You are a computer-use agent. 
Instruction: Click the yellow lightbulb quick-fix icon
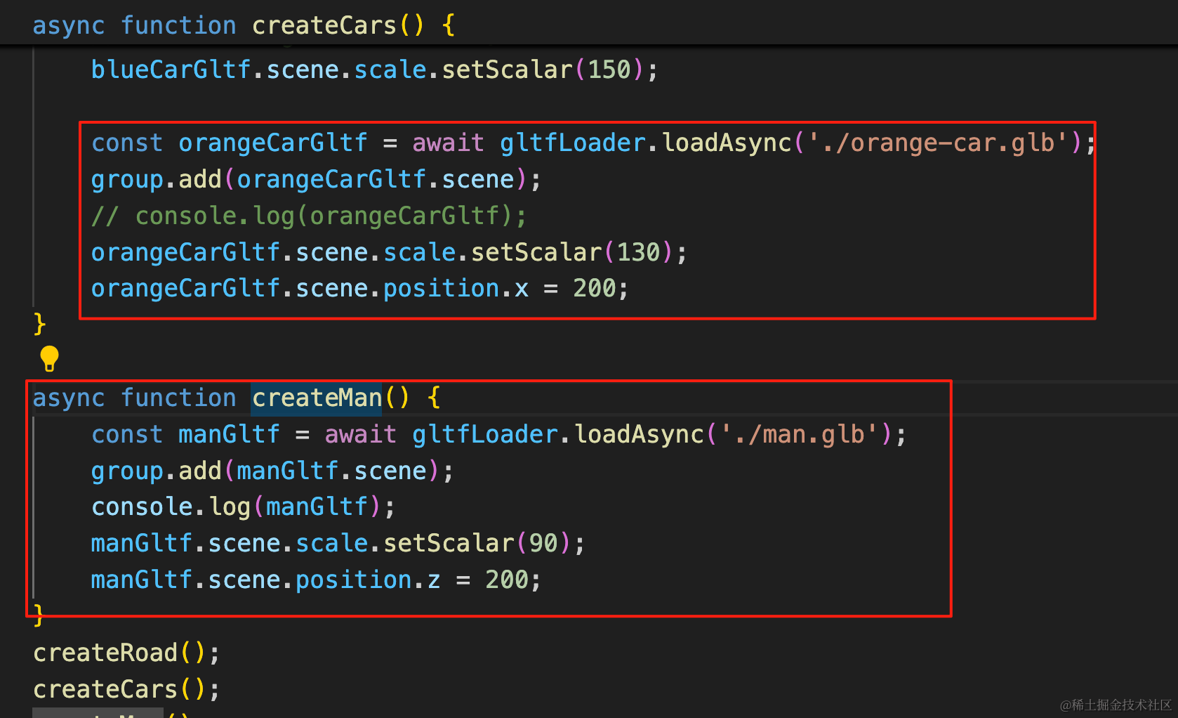tap(49, 358)
